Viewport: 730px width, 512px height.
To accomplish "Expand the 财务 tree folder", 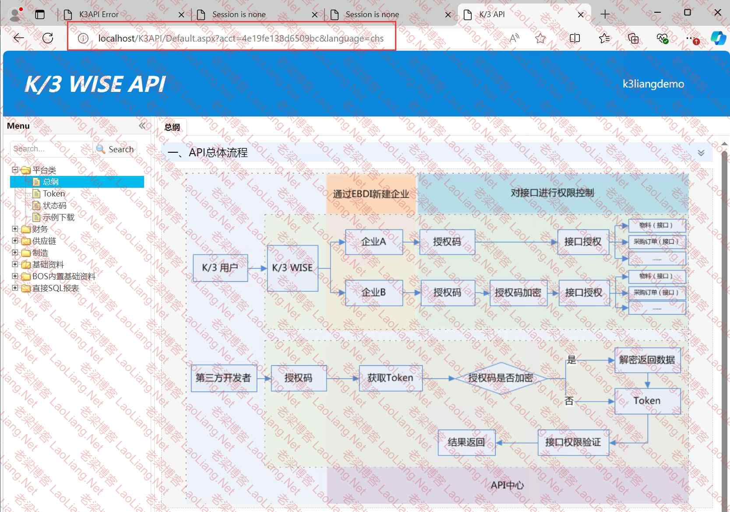I will pos(15,228).
